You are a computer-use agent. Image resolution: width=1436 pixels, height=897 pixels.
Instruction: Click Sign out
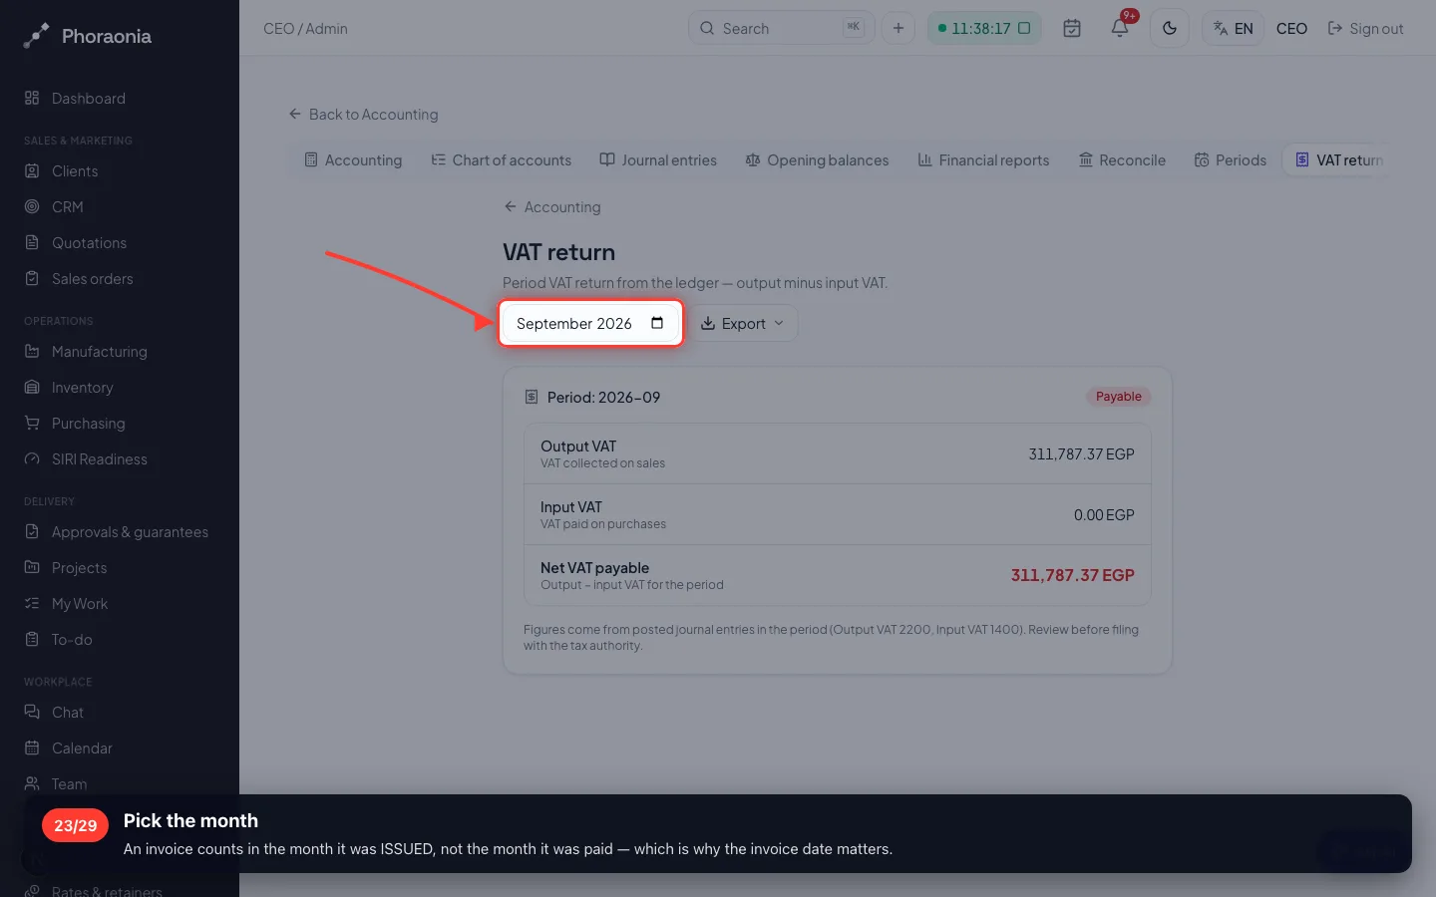[x=1365, y=29]
